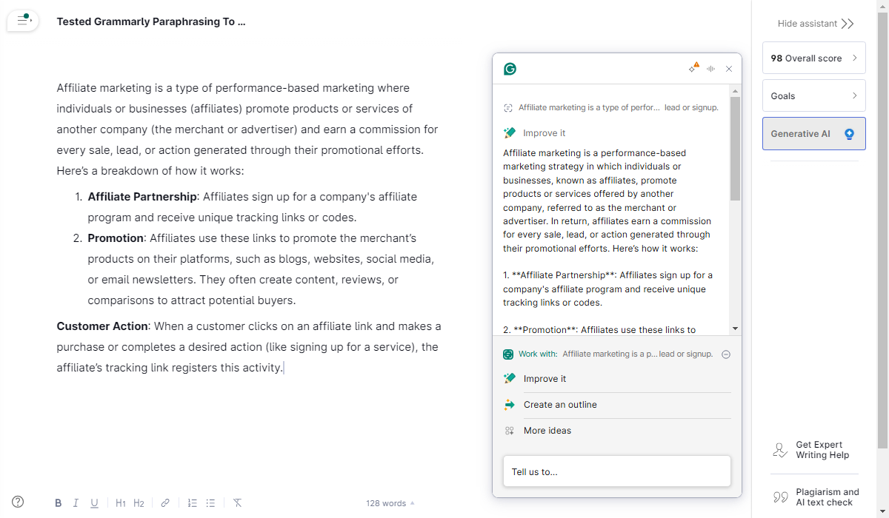The width and height of the screenshot is (889, 518).
Task: Open the document menu icon at top left
Action: [23, 21]
